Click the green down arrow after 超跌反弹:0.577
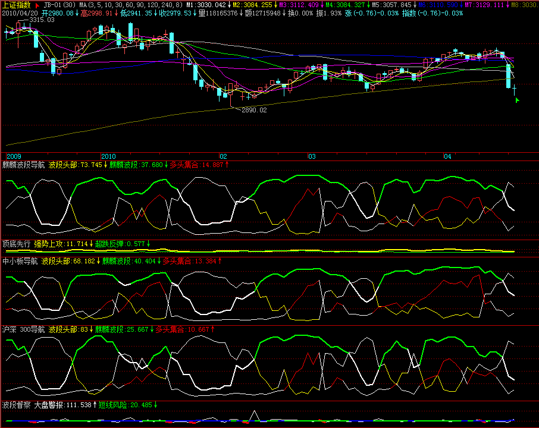The height and width of the screenshot is (428, 539). (x=148, y=244)
